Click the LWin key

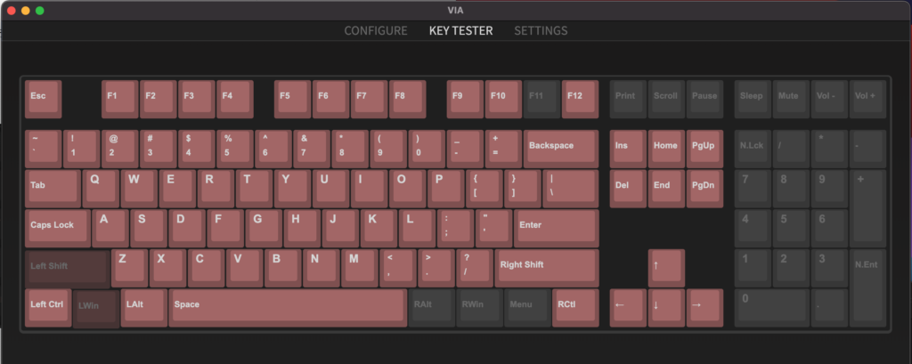click(x=96, y=308)
